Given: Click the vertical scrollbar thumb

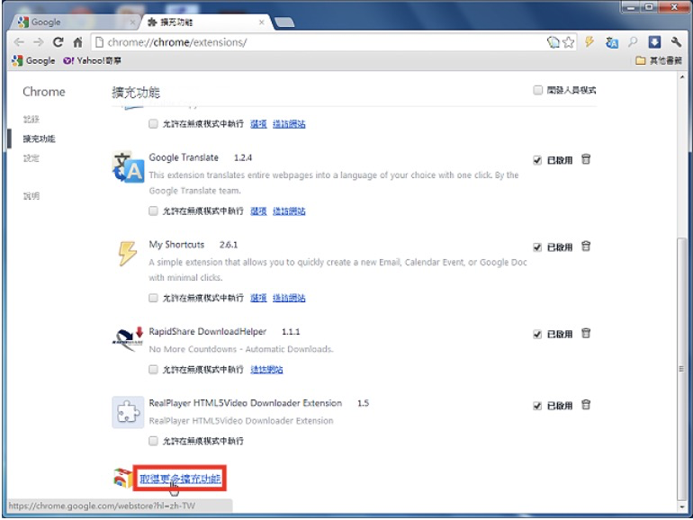Looking at the screenshot, I should [x=682, y=368].
